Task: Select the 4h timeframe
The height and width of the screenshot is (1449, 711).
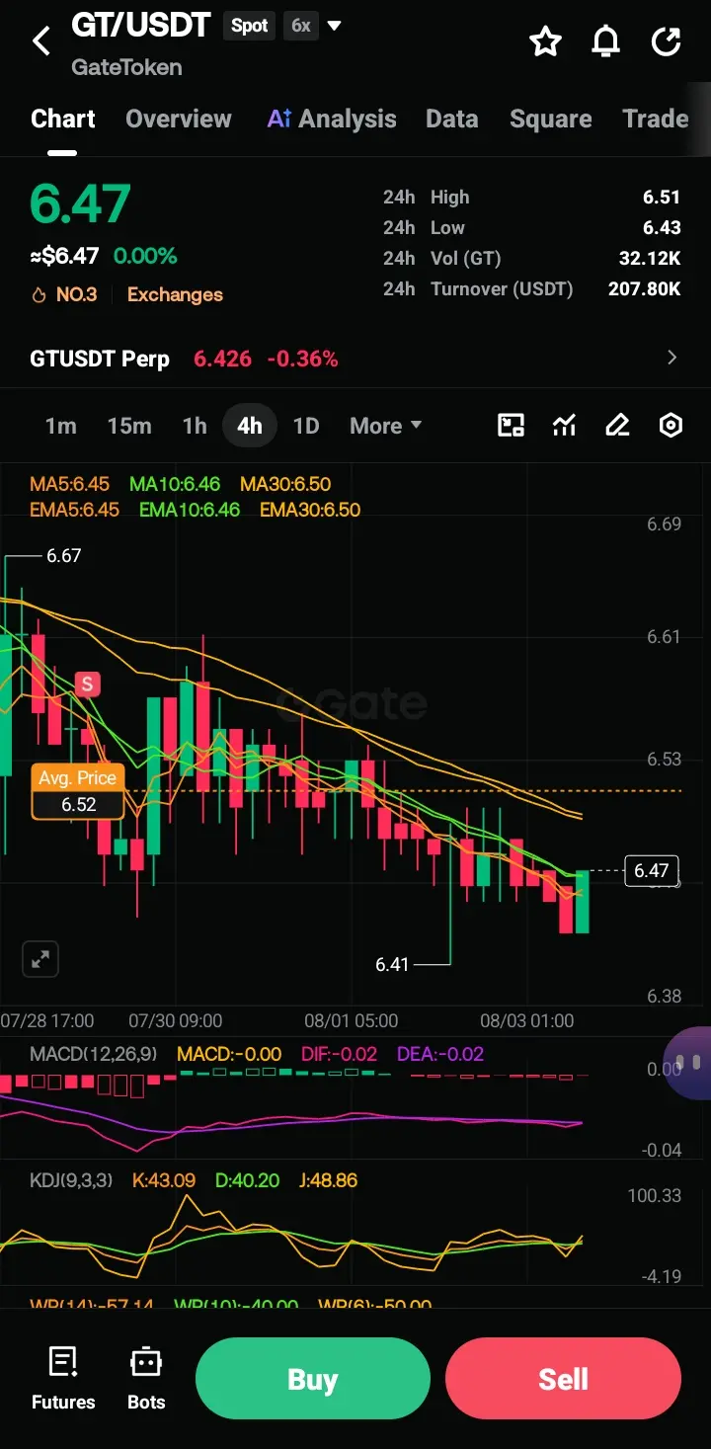Action: point(250,426)
